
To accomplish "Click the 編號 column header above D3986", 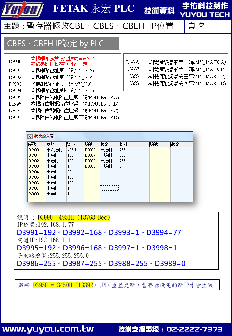I will pyautogui.click(x=92, y=144).
